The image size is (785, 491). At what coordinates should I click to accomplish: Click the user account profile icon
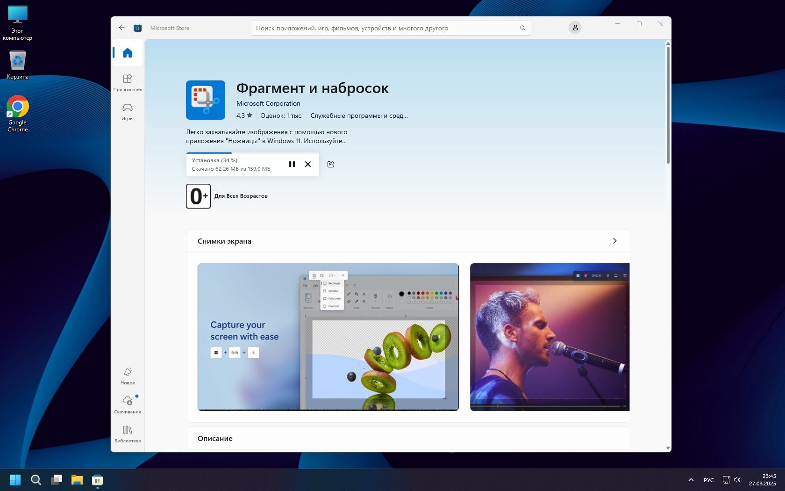575,28
